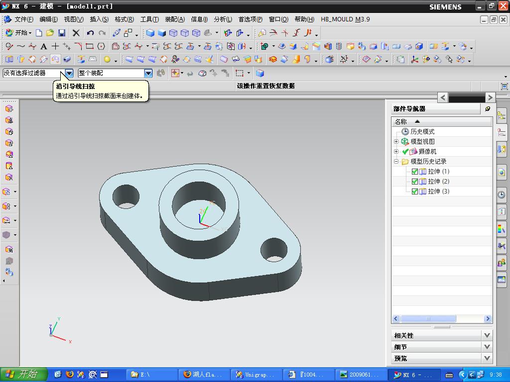Open the 窗口(O) menu
Screen dimensions: 510x382
(x=278, y=19)
